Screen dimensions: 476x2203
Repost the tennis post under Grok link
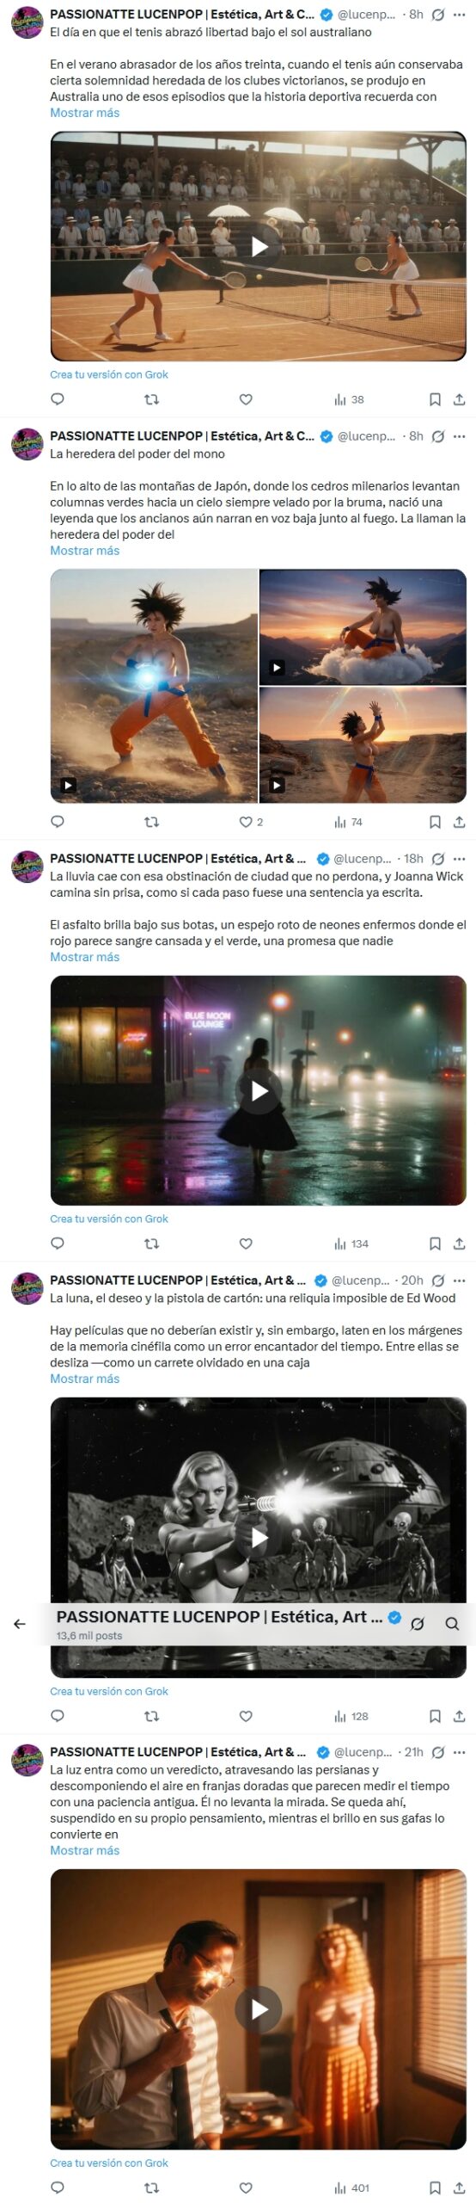click(151, 399)
